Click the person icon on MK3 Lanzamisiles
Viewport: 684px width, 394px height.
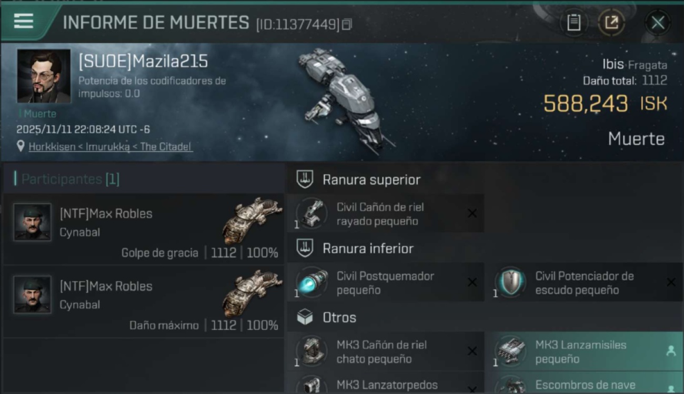(671, 351)
